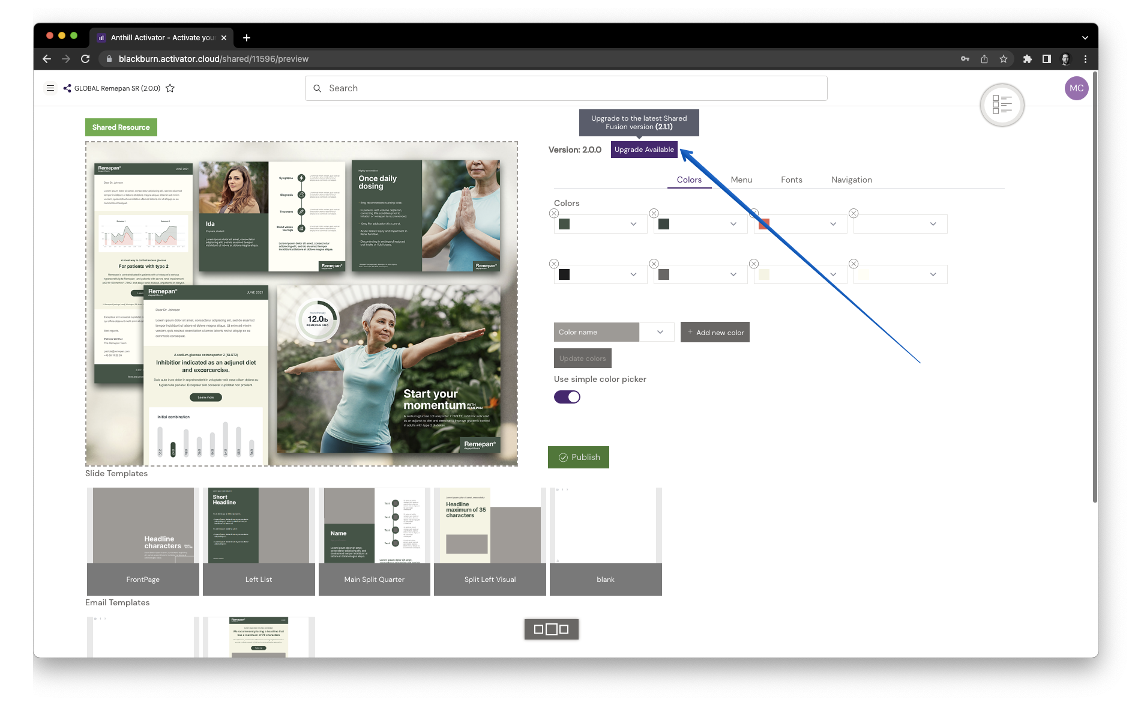Image resolution: width=1132 pixels, height=702 pixels.
Task: Open the hamburger menu in the top-left corner
Action: coord(50,88)
